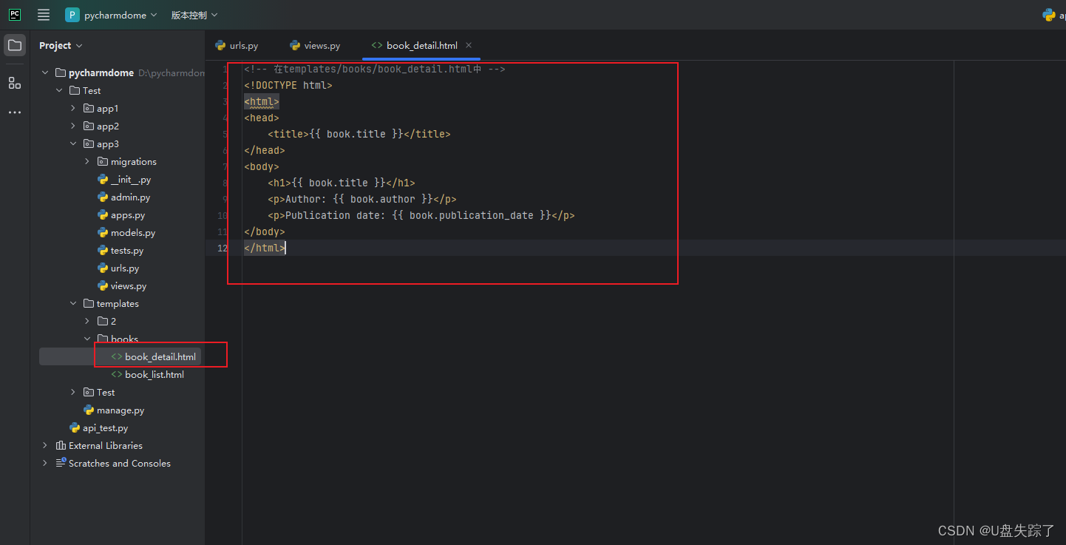Click the Python icon in the top-right corner
The width and height of the screenshot is (1066, 545).
tap(1050, 14)
